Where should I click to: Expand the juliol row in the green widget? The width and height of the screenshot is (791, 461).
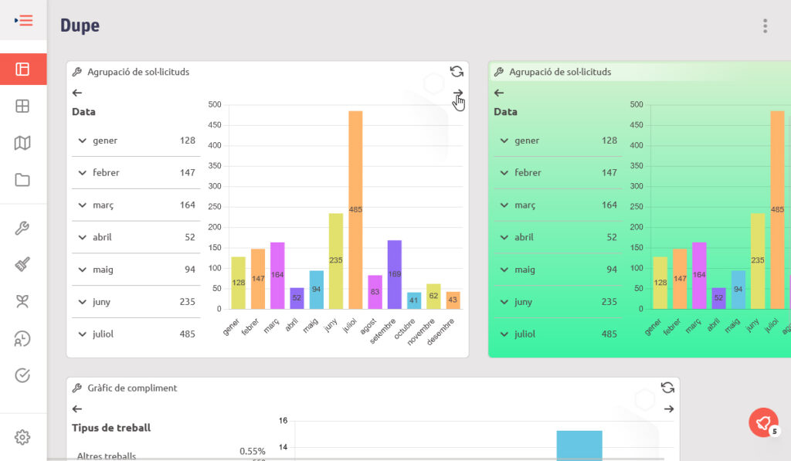[x=504, y=334]
